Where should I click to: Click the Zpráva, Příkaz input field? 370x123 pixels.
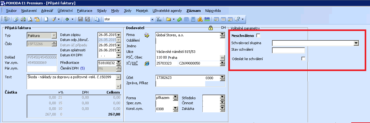click(x=180, y=84)
